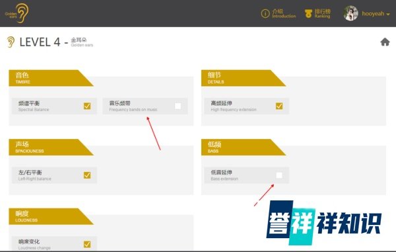The image size is (396, 252).
Task: Click the Golden ears subtitle text
Action: click(82, 45)
